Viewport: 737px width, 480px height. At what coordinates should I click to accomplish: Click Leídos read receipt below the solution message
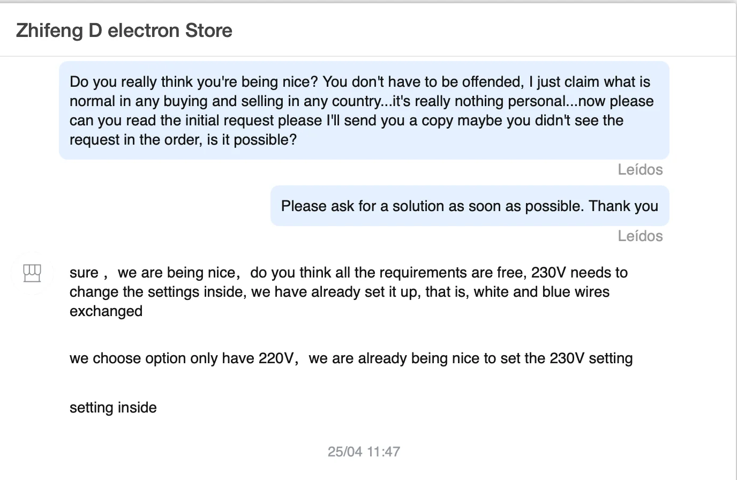(640, 236)
